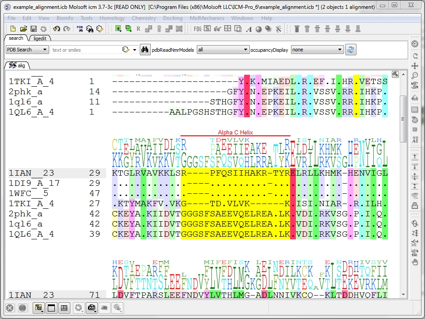
Task: Toggle the eye visibility button
Action: (x=104, y=307)
